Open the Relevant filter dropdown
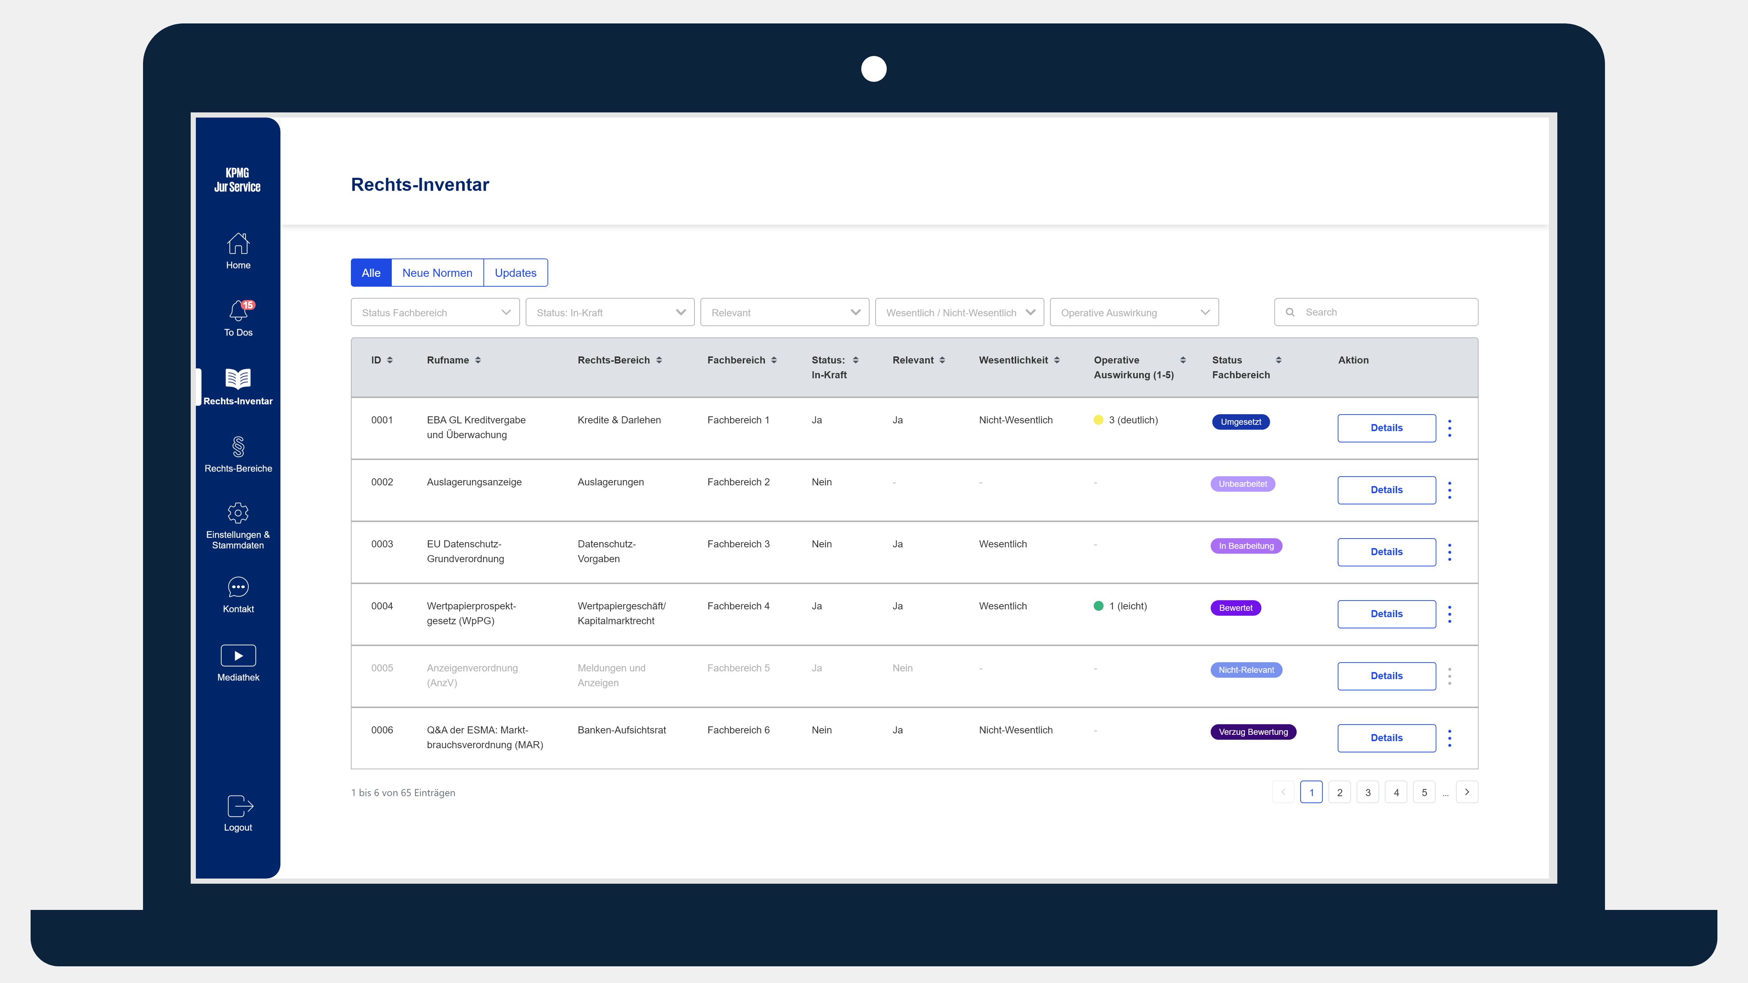This screenshot has height=983, width=1748. (x=785, y=312)
